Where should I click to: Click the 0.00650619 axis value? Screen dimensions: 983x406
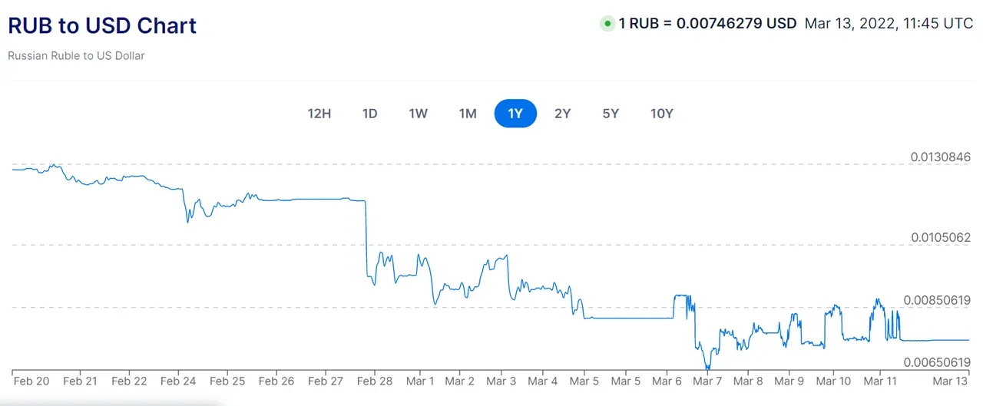point(938,362)
